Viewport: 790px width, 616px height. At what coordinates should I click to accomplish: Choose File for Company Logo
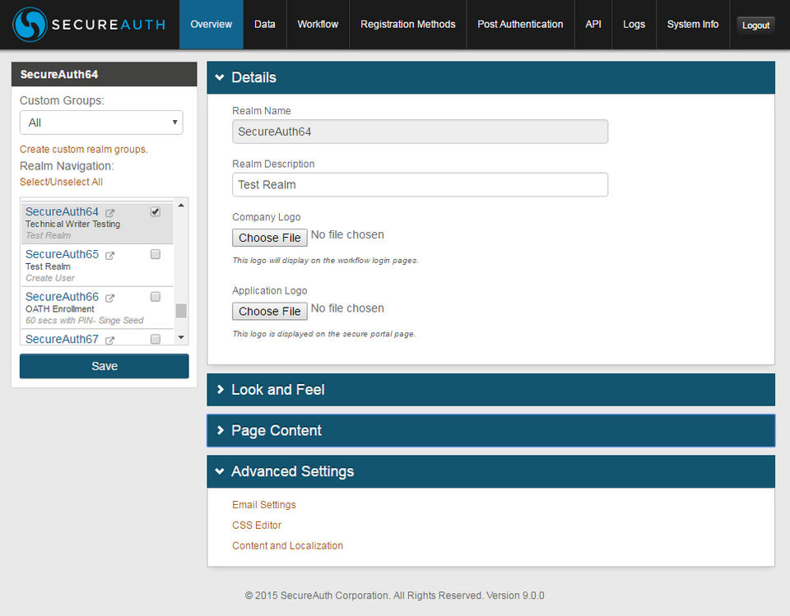[270, 238]
